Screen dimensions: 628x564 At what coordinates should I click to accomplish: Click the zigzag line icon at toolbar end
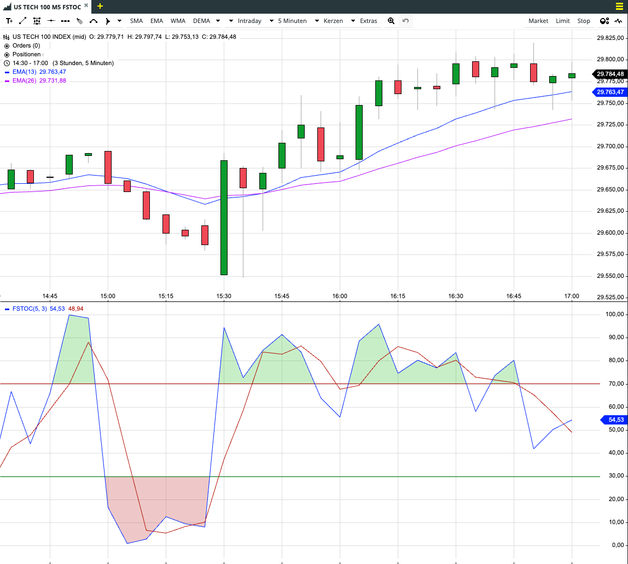point(618,21)
